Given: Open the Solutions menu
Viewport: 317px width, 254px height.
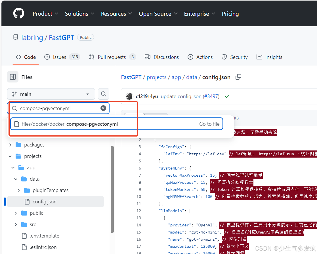Looking at the screenshot, I should click(79, 14).
